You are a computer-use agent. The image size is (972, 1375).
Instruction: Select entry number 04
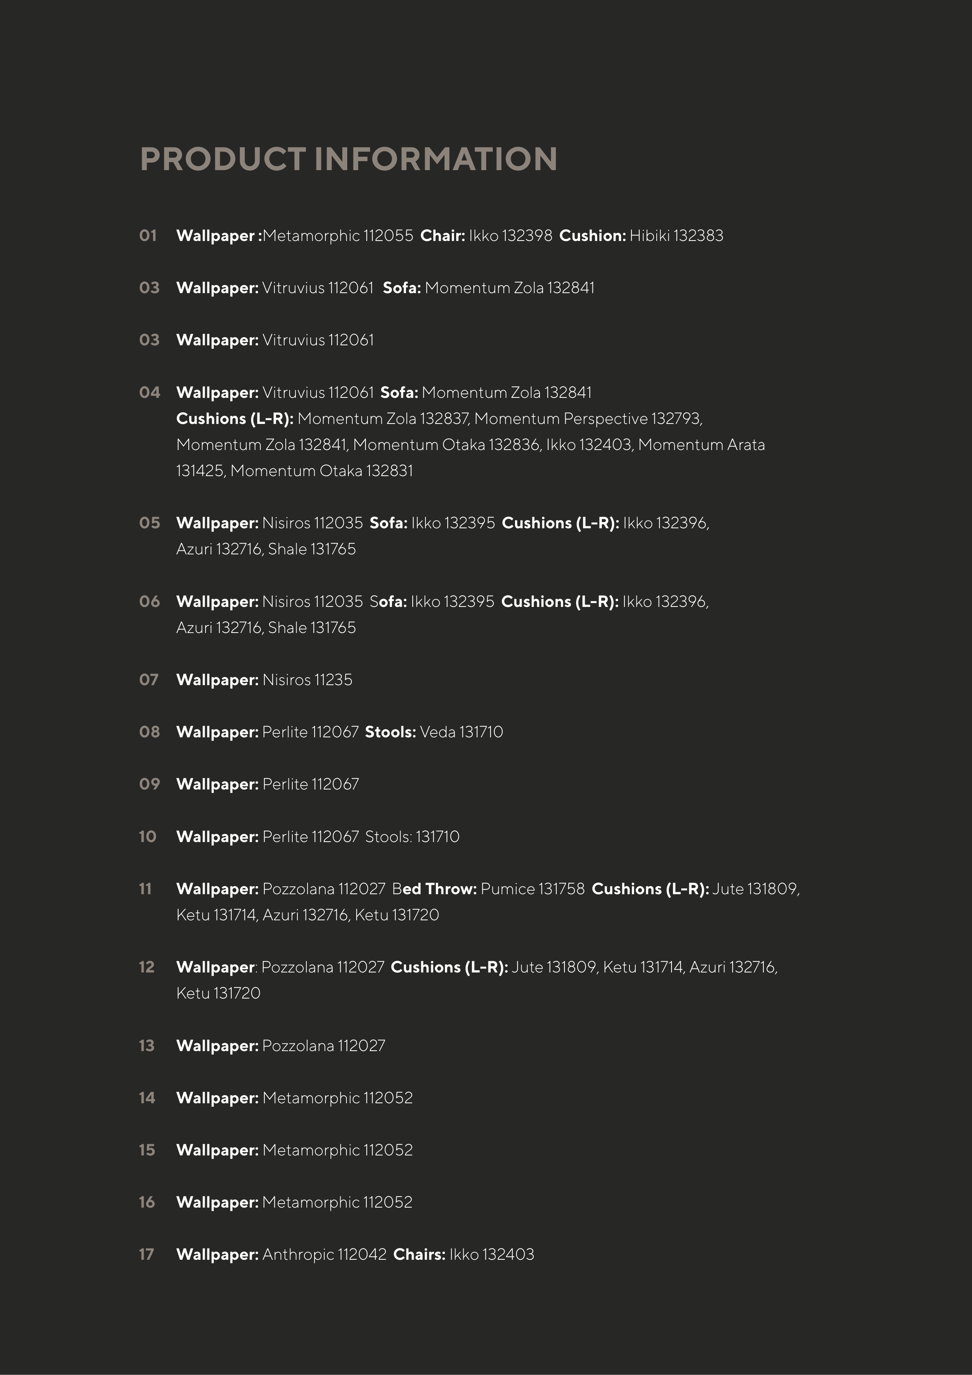point(149,393)
